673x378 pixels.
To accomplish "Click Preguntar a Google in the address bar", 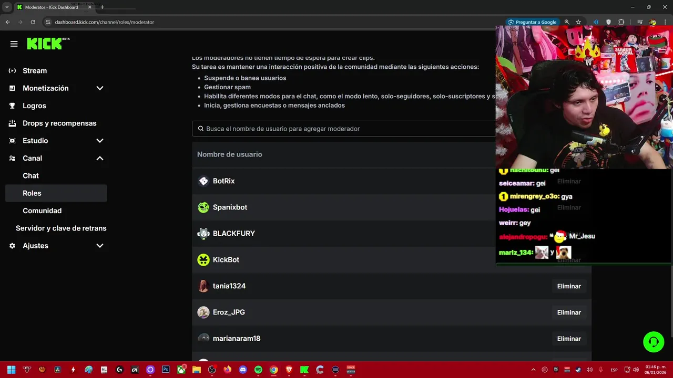I will tap(532, 22).
